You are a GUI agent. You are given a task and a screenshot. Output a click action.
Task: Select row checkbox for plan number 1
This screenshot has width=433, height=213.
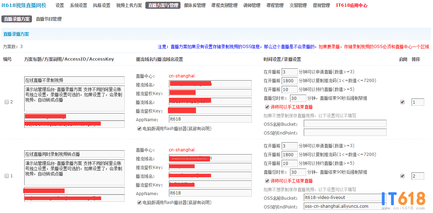point(7,176)
